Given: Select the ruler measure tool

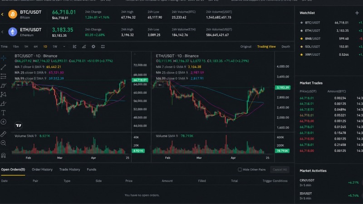Looking at the screenshot, I should coord(4,134).
